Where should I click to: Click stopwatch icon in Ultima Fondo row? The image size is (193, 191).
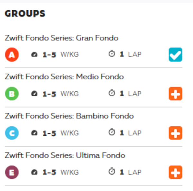112,171
